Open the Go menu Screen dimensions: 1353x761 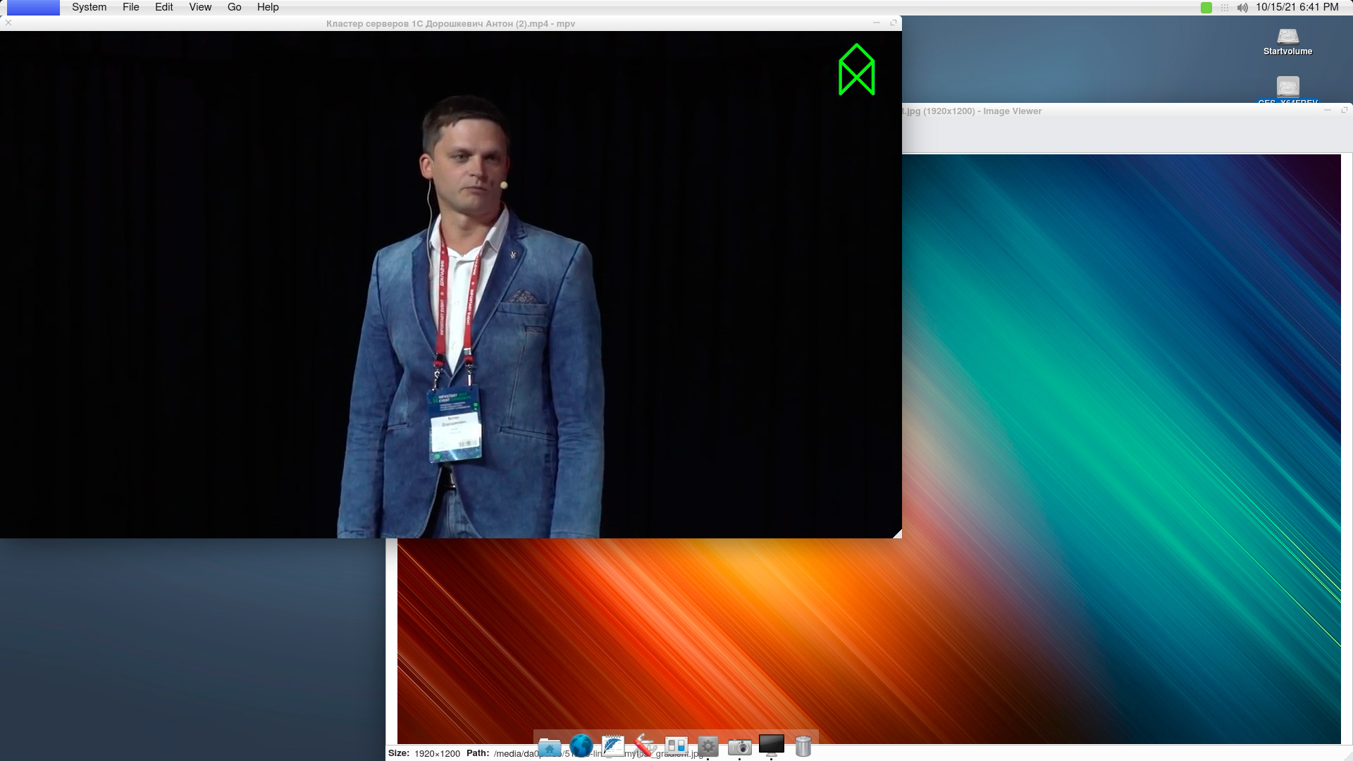[235, 7]
